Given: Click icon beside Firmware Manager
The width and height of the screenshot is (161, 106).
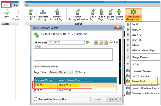Looking at the screenshot, I should pyautogui.click(x=128, y=71).
